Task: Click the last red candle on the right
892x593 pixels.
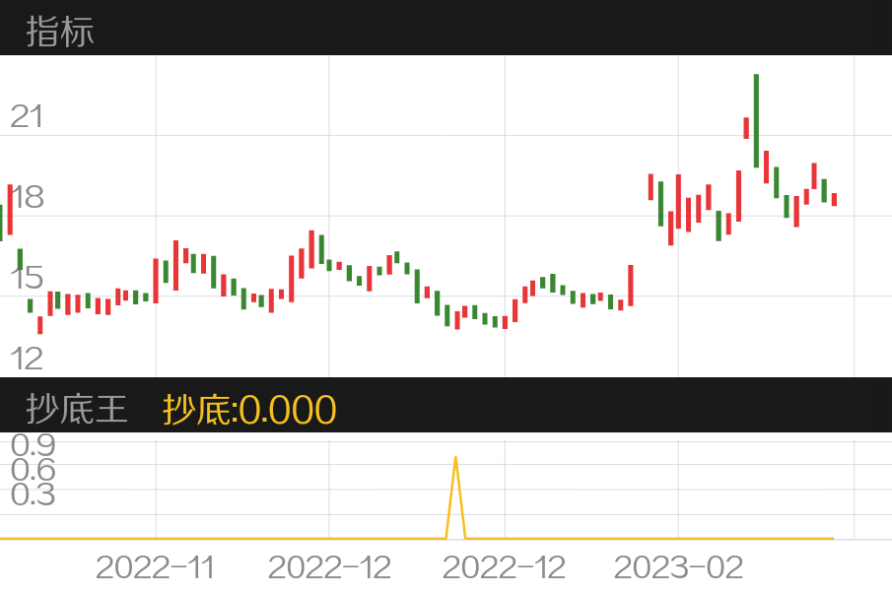Action: tap(834, 200)
